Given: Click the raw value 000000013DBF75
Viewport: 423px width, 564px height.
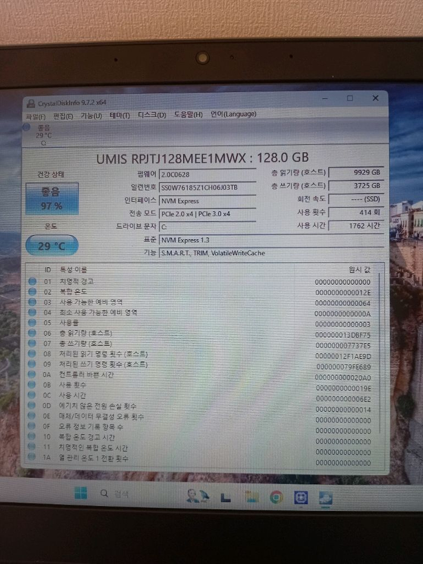Looking at the screenshot, I should coord(343,335).
